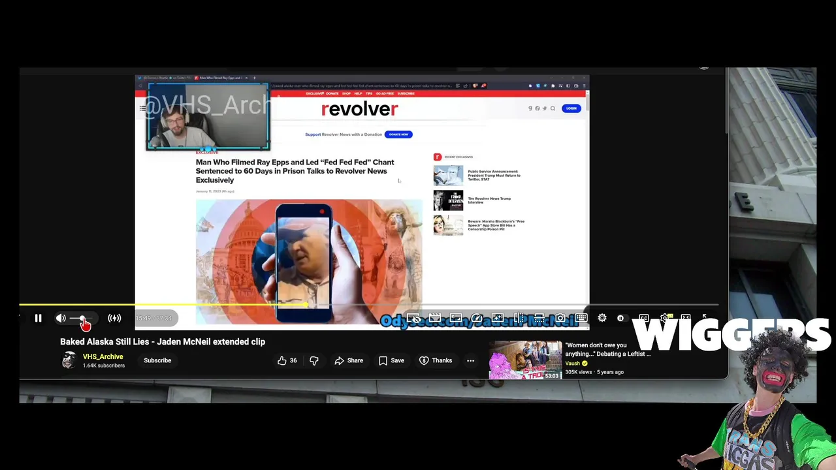Click the search magnifier icon on Revolver header
The image size is (836, 470).
(x=553, y=108)
